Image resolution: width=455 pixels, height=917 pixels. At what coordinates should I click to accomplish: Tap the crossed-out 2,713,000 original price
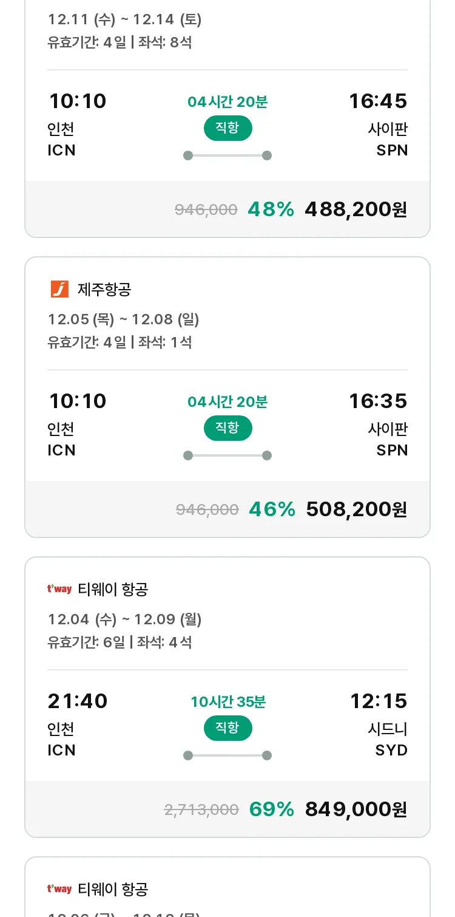pyautogui.click(x=201, y=810)
